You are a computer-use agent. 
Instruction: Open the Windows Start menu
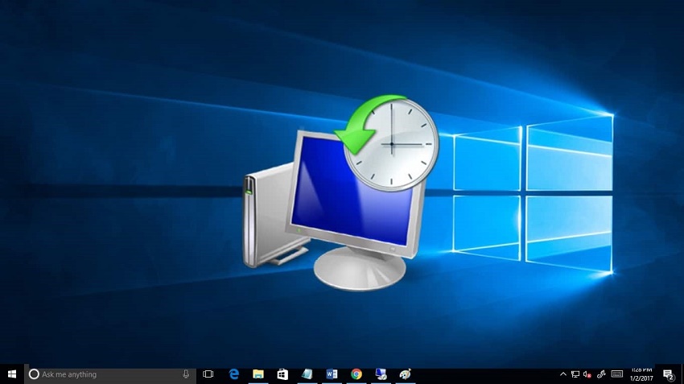(12, 374)
